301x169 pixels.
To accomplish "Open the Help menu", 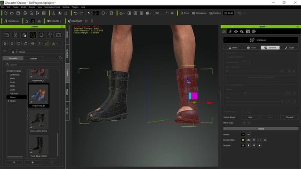I will tap(83, 7).
